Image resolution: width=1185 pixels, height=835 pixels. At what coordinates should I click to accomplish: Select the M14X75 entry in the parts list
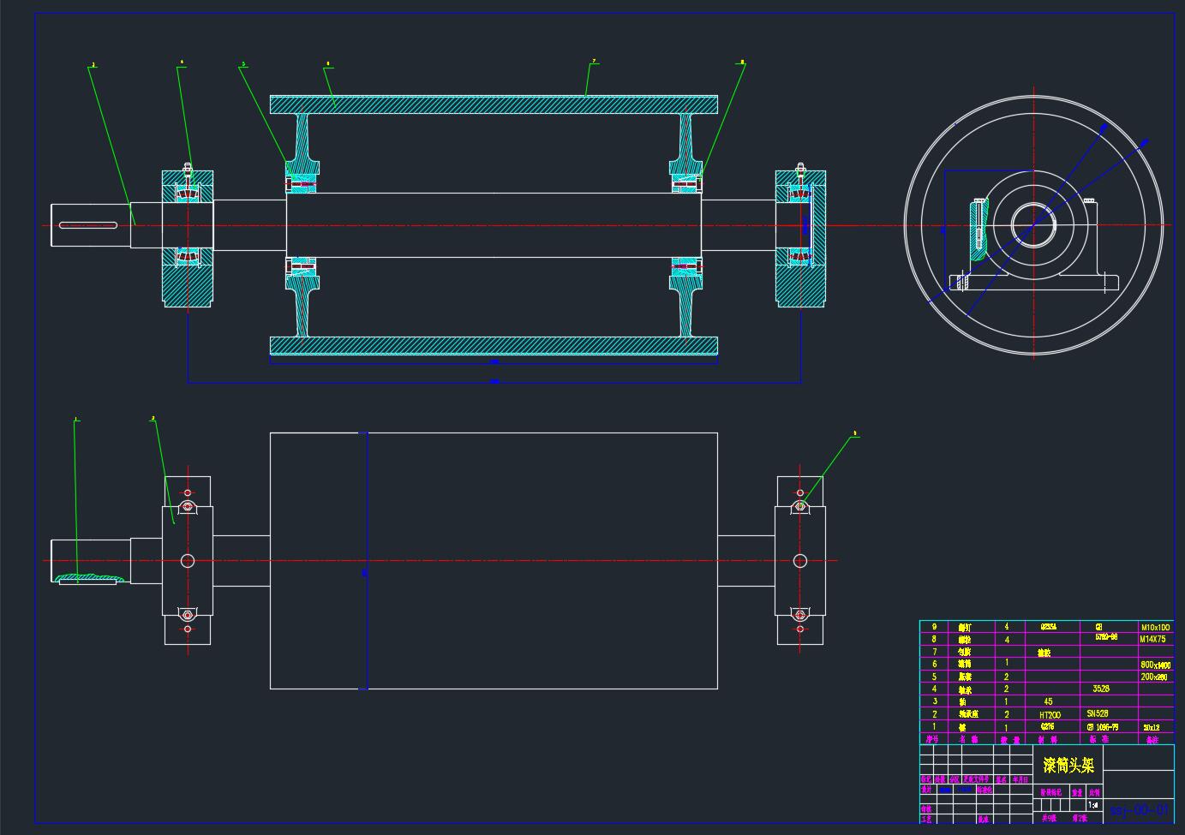pos(1152,639)
